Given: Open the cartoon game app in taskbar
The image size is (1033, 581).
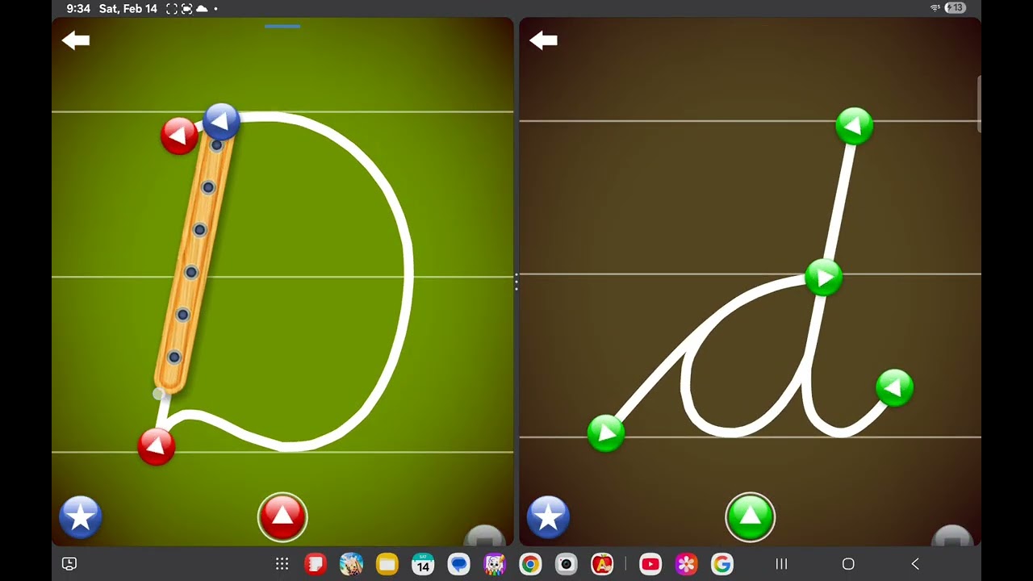Looking at the screenshot, I should click(x=351, y=564).
